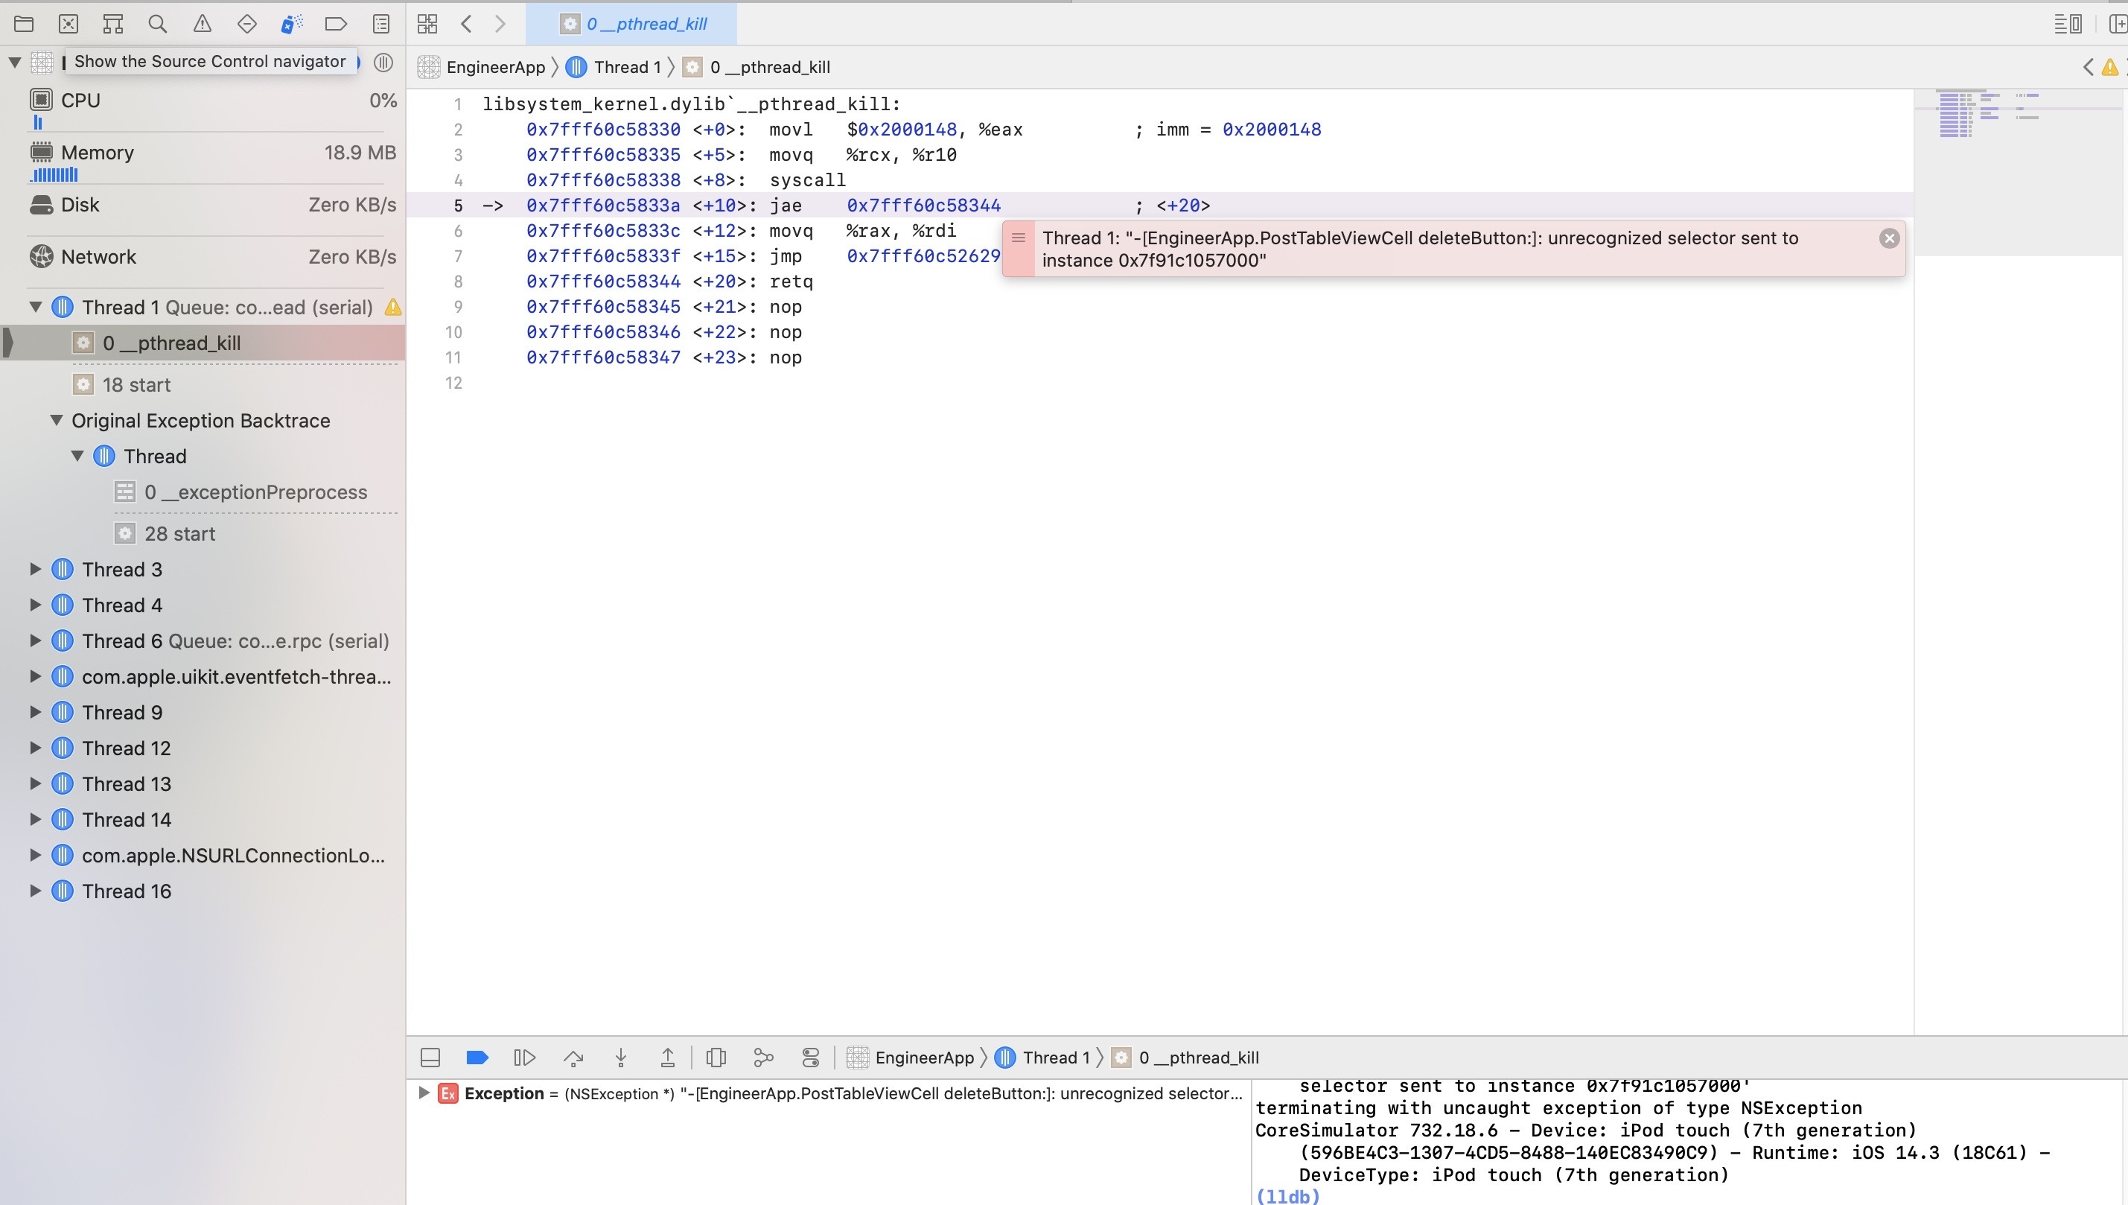
Task: Step into the current instruction
Action: [x=620, y=1058]
